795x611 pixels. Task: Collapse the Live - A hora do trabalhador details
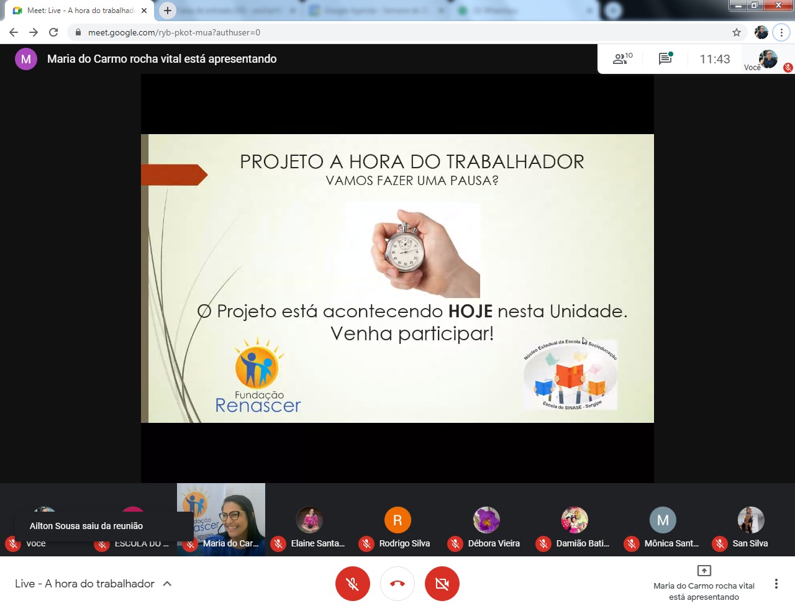pyautogui.click(x=166, y=584)
